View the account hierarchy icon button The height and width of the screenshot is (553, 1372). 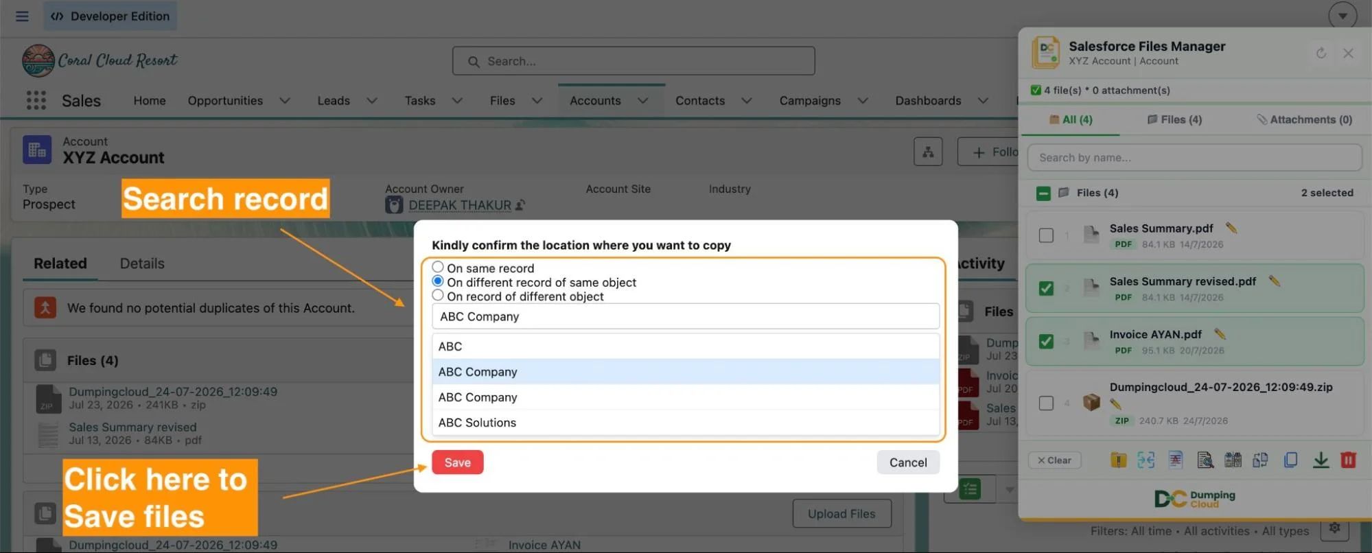pyautogui.click(x=928, y=152)
